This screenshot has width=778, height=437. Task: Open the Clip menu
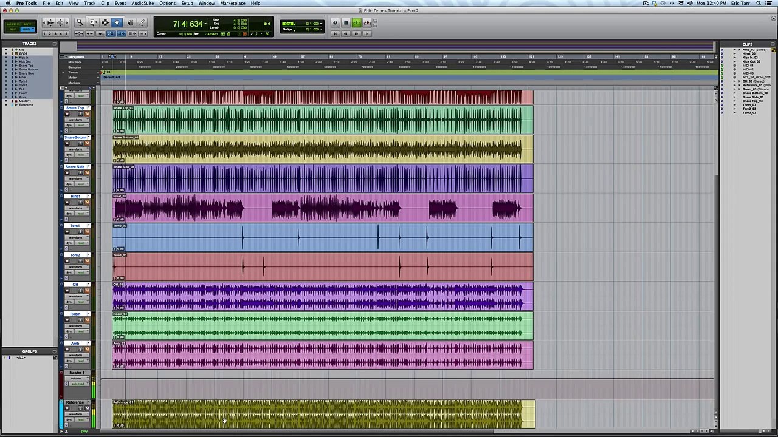(105, 3)
